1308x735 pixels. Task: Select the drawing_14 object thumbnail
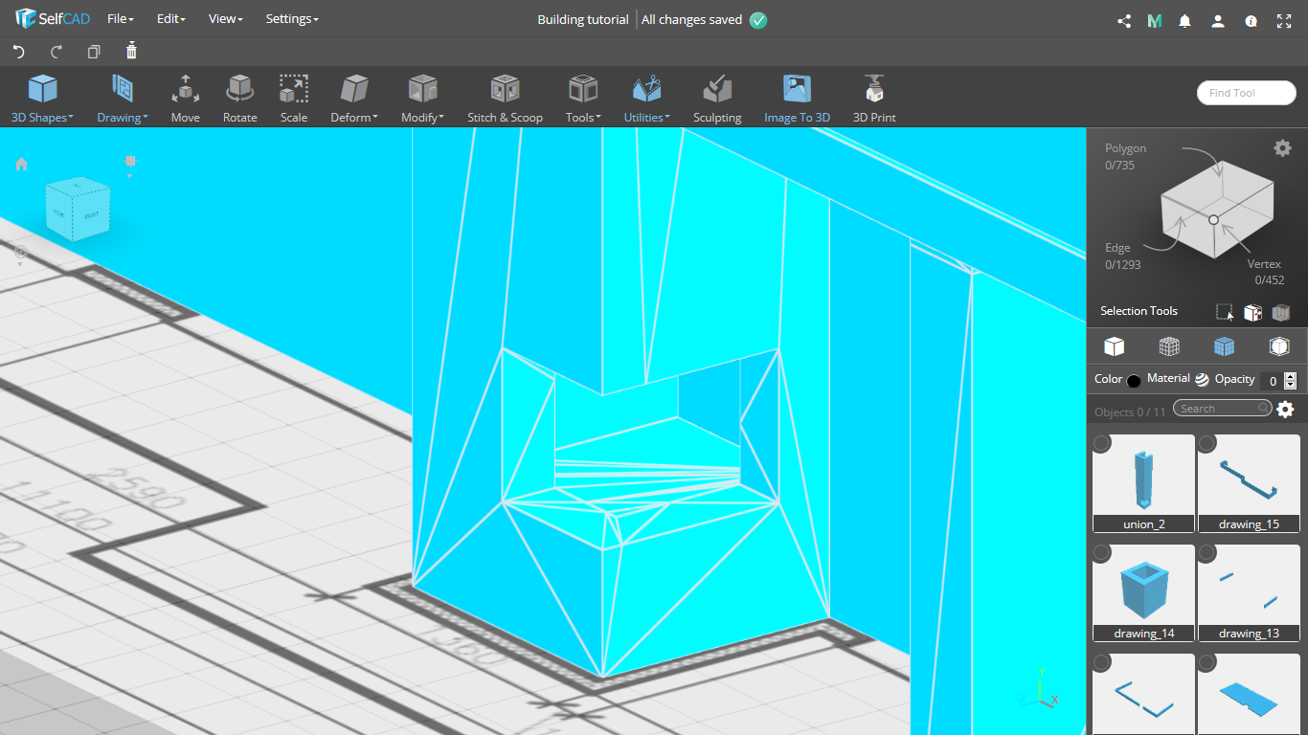[1144, 592]
